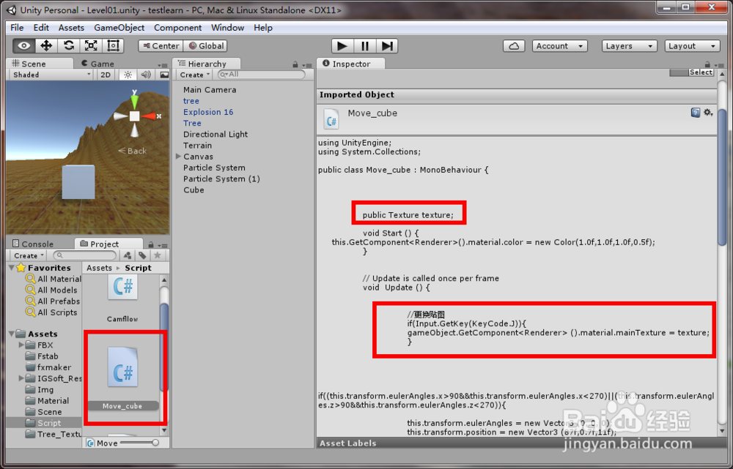The width and height of the screenshot is (733, 469).
Task: Click the Pause button
Action: pyautogui.click(x=364, y=46)
